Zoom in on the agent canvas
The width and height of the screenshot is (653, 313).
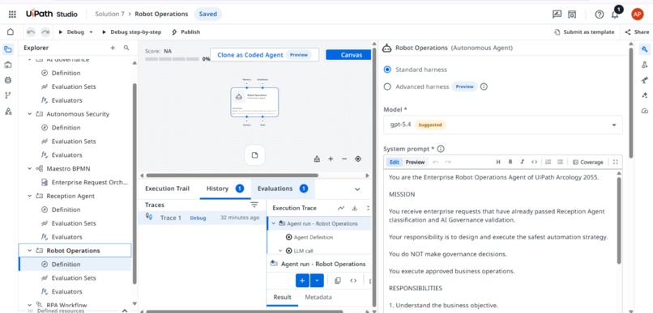pos(331,159)
